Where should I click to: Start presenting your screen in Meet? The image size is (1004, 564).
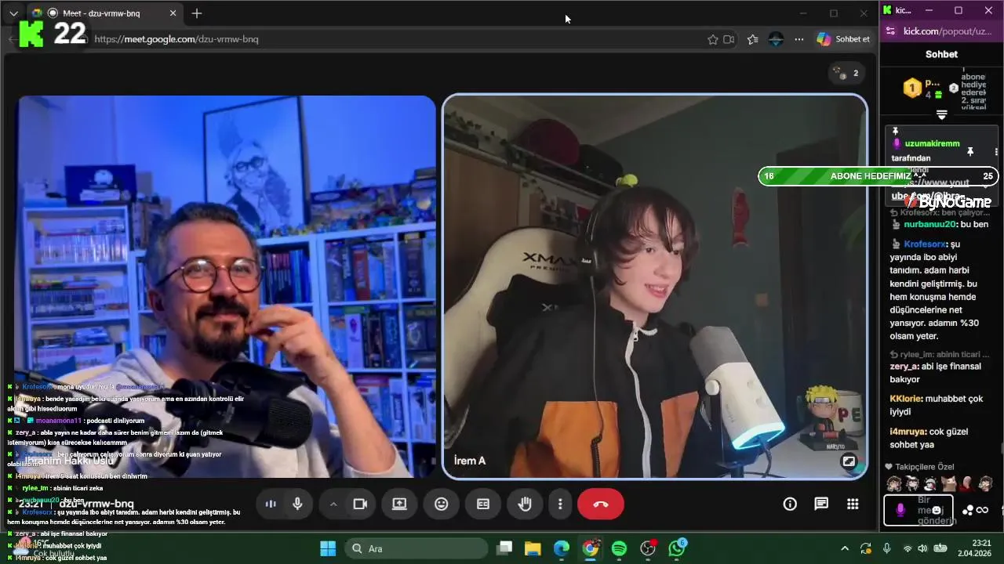point(399,504)
